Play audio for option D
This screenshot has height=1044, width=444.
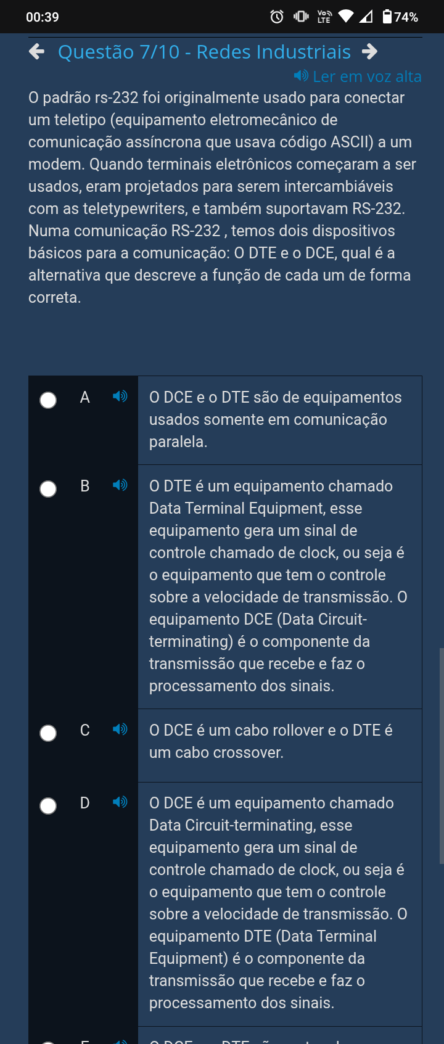point(120,802)
